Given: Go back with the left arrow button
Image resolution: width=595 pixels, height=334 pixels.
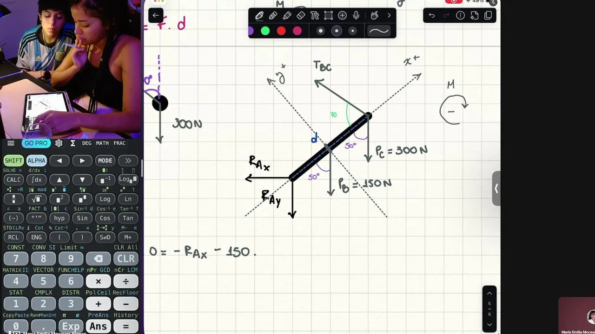Looking at the screenshot, I should [x=156, y=15].
